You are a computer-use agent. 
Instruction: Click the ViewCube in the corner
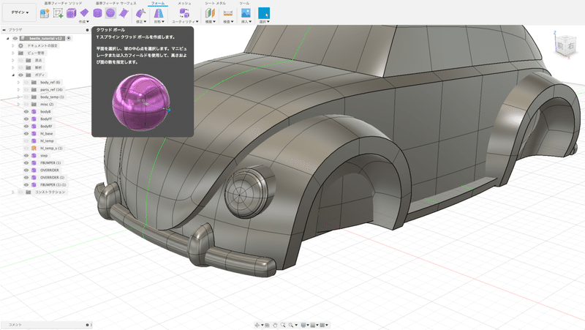click(x=565, y=44)
